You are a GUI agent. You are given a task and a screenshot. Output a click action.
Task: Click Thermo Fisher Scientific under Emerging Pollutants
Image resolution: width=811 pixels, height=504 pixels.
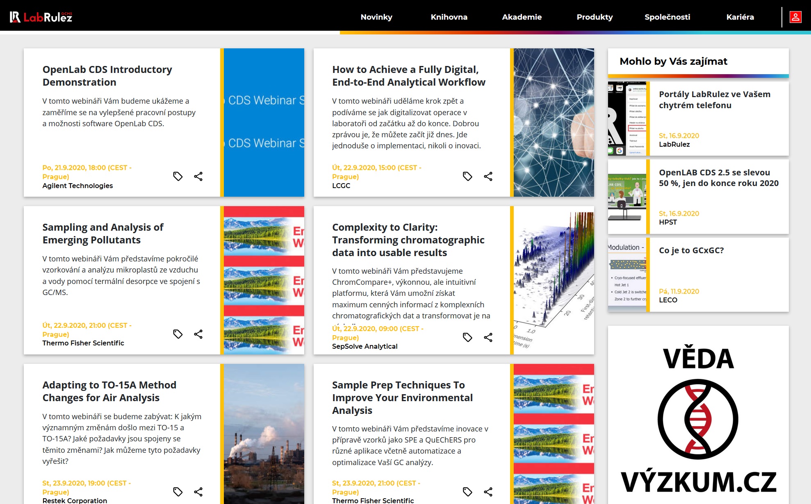(x=83, y=343)
